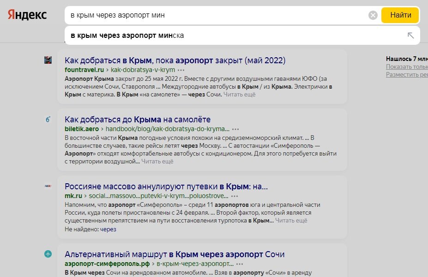Open more options dots for biletik.aero result

235,129
